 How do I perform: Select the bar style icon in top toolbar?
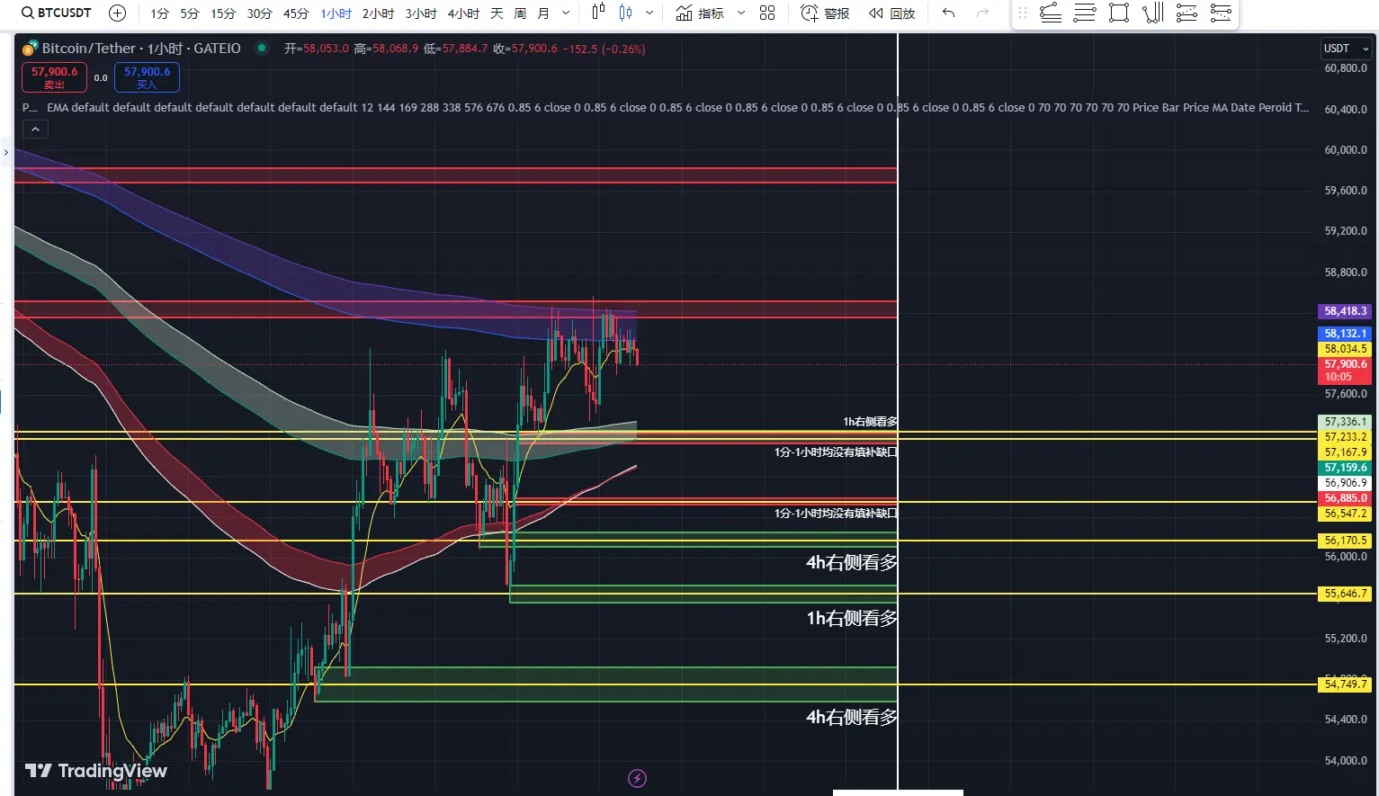[598, 13]
